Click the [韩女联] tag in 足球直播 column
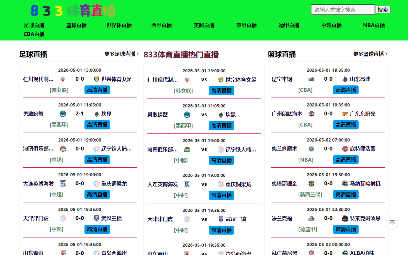The width and height of the screenshot is (408, 255). click(59, 90)
